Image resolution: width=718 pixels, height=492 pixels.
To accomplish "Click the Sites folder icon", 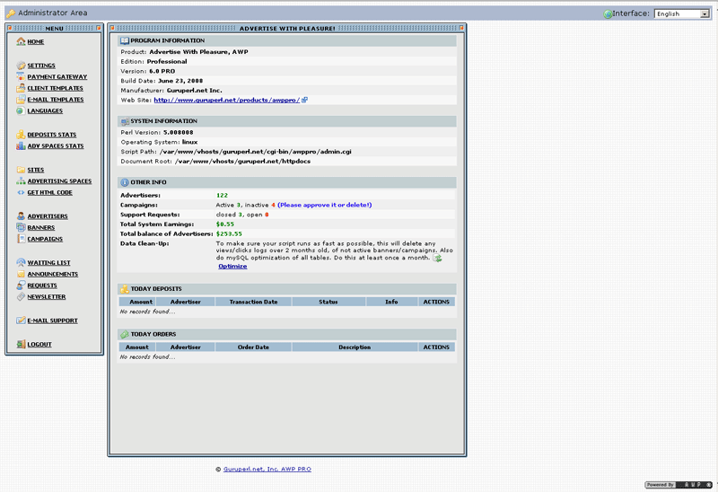I will pos(21,170).
